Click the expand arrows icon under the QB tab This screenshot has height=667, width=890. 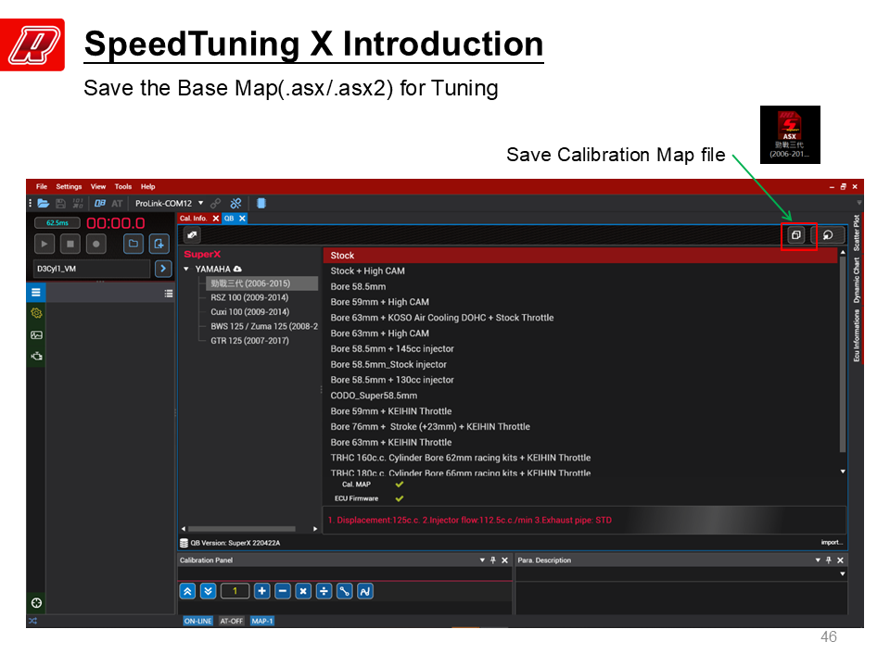point(192,234)
